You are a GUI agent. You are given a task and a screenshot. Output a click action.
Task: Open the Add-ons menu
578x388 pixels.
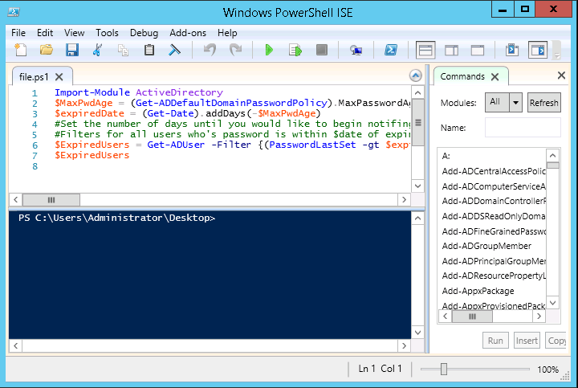pyautogui.click(x=188, y=33)
